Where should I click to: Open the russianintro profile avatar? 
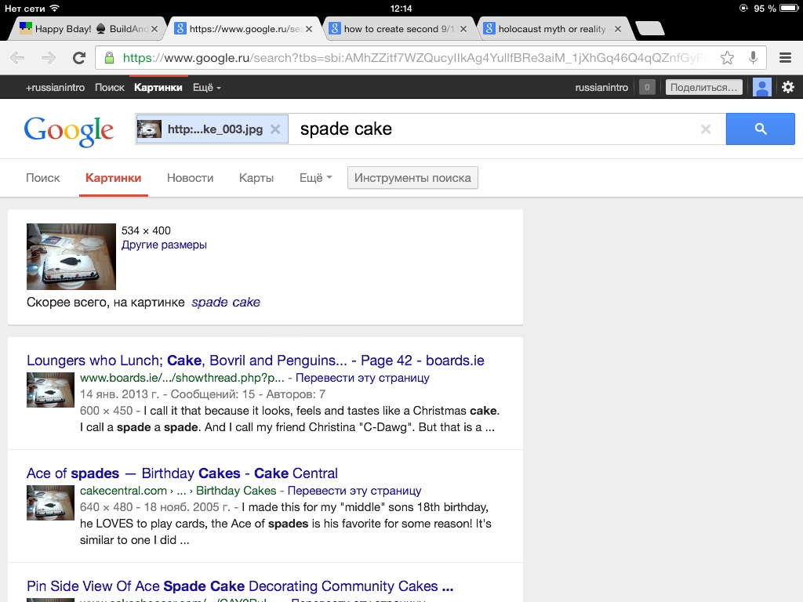tap(762, 87)
